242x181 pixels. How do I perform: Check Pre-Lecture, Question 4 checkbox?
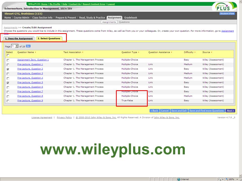pos(8,78)
